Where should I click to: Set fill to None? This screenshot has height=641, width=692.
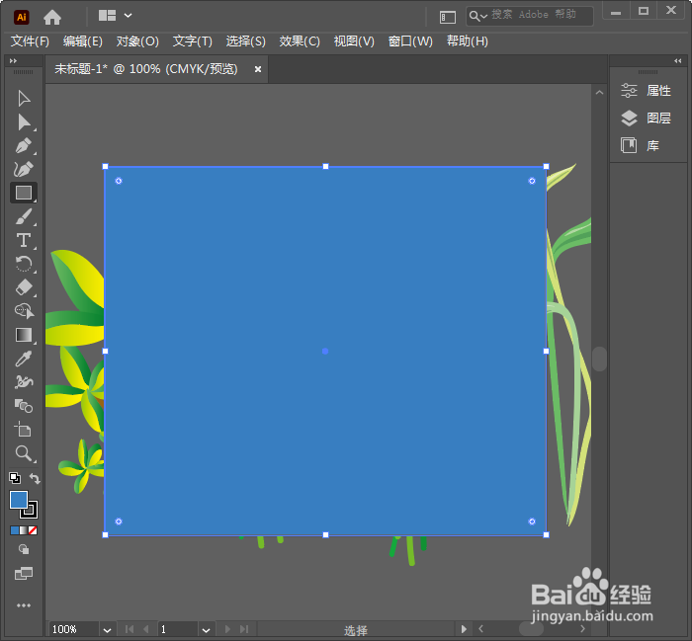point(33,530)
